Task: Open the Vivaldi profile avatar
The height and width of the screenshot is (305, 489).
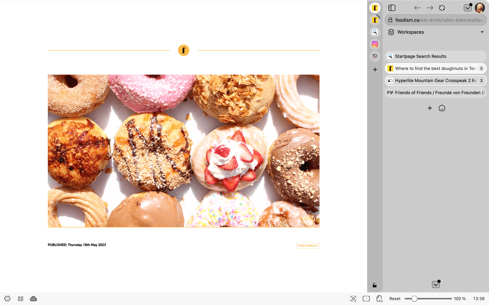Action: 480,8
